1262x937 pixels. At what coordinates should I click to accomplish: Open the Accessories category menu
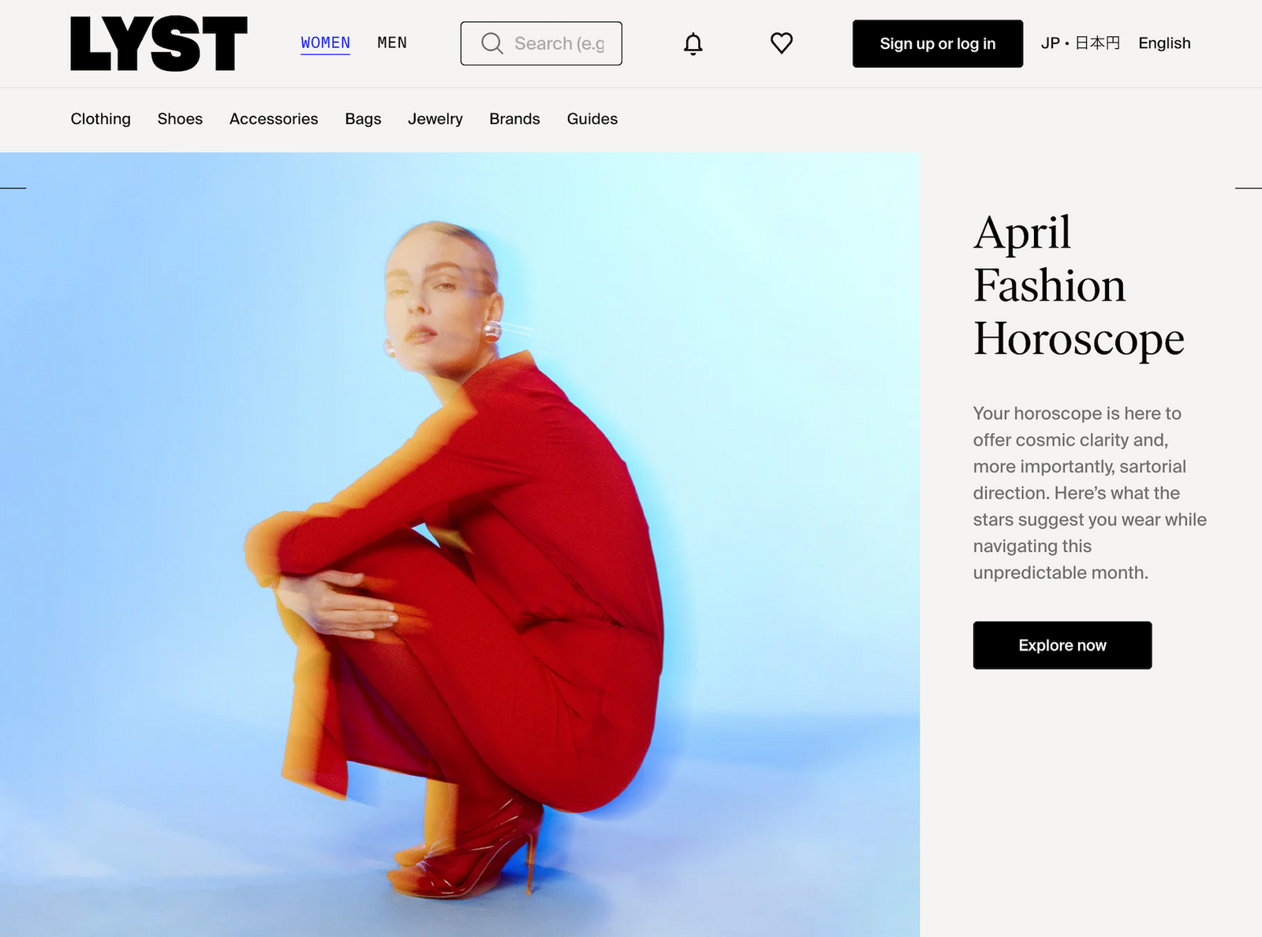pos(274,119)
